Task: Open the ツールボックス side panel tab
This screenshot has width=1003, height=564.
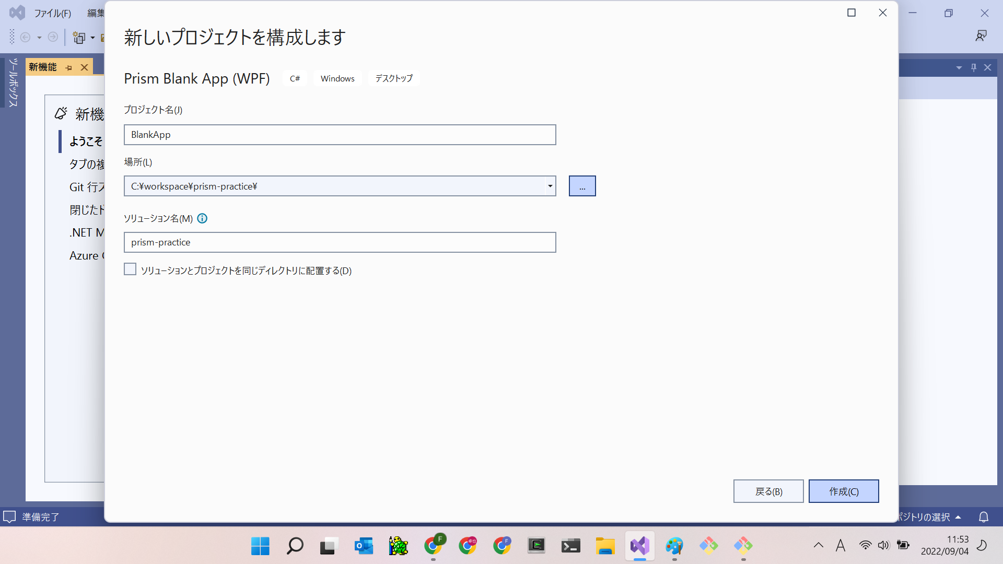Action: tap(14, 83)
